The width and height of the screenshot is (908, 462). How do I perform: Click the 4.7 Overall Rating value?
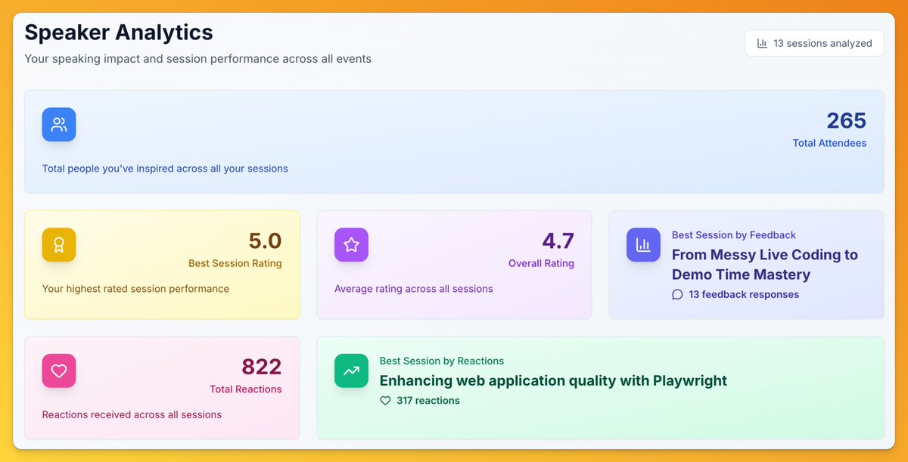558,240
